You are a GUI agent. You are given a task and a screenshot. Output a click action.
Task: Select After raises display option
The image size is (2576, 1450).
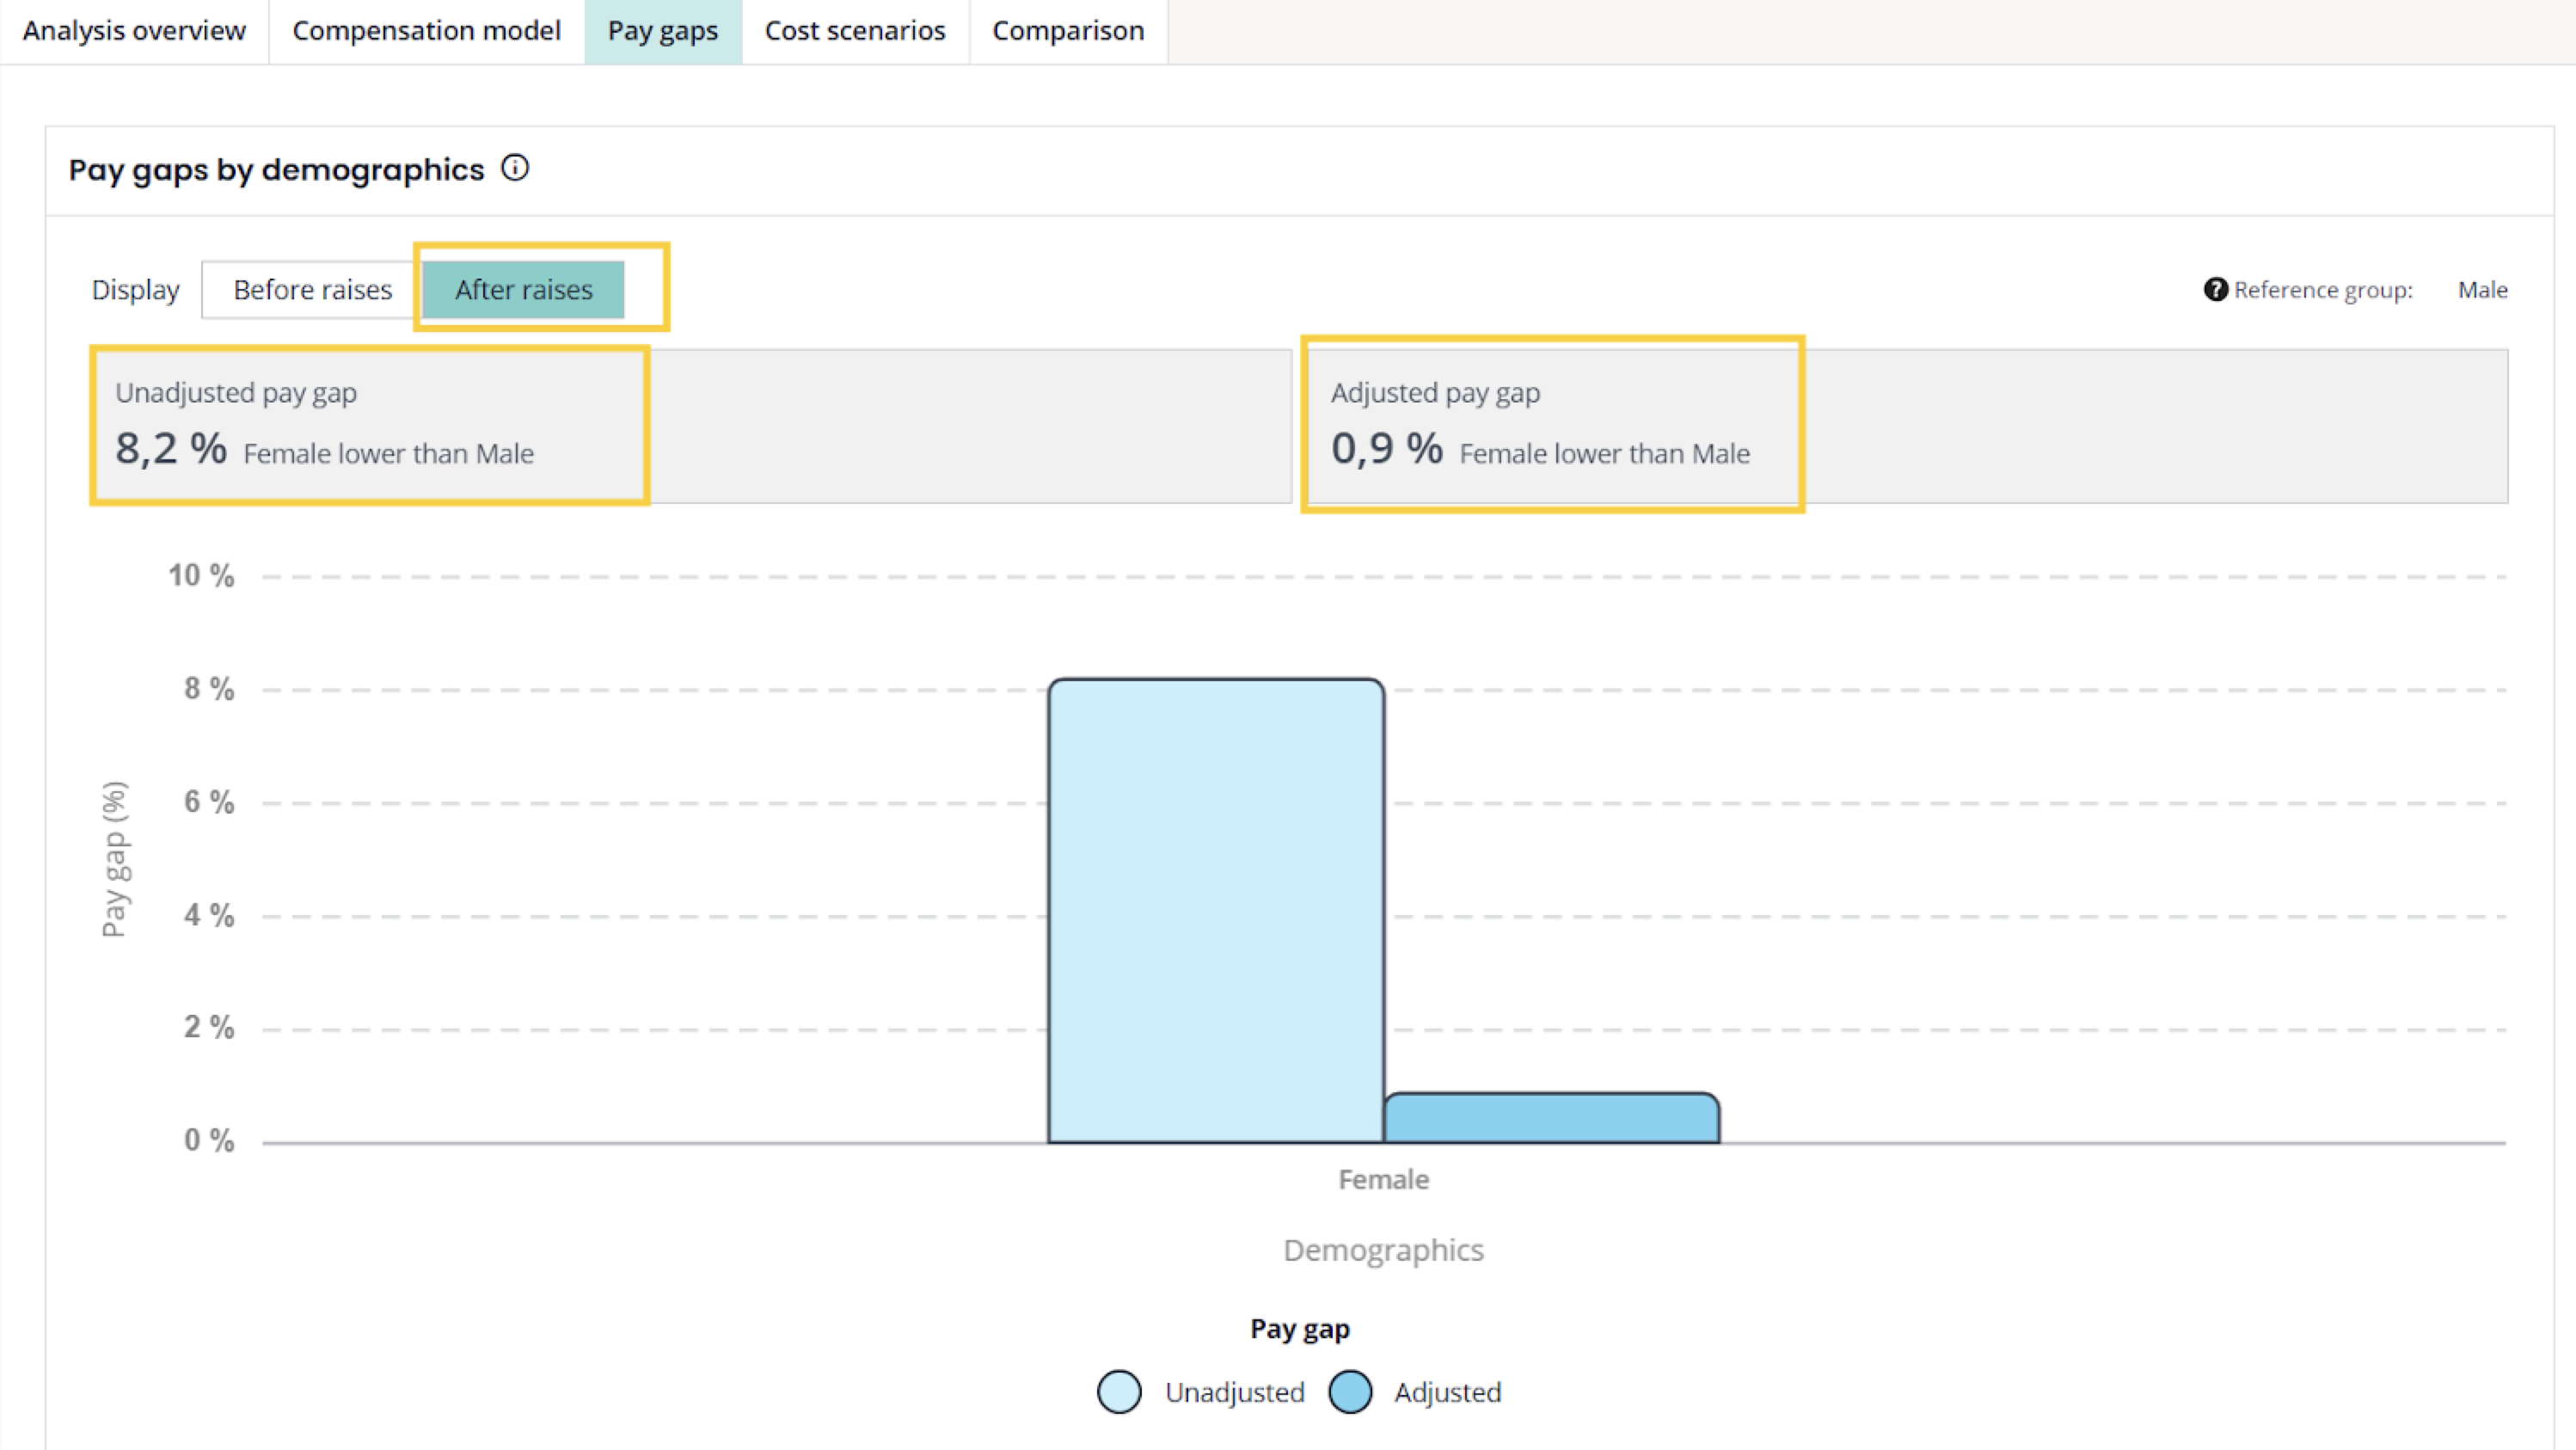pyautogui.click(x=523, y=290)
